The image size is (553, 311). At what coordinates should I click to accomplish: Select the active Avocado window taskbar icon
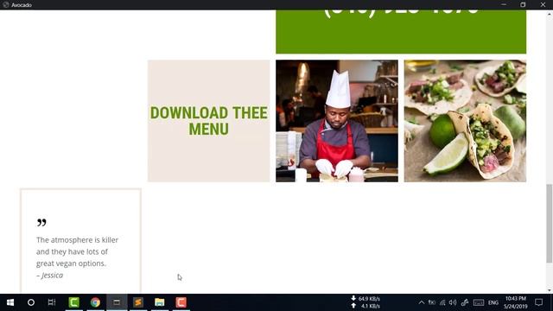117,302
